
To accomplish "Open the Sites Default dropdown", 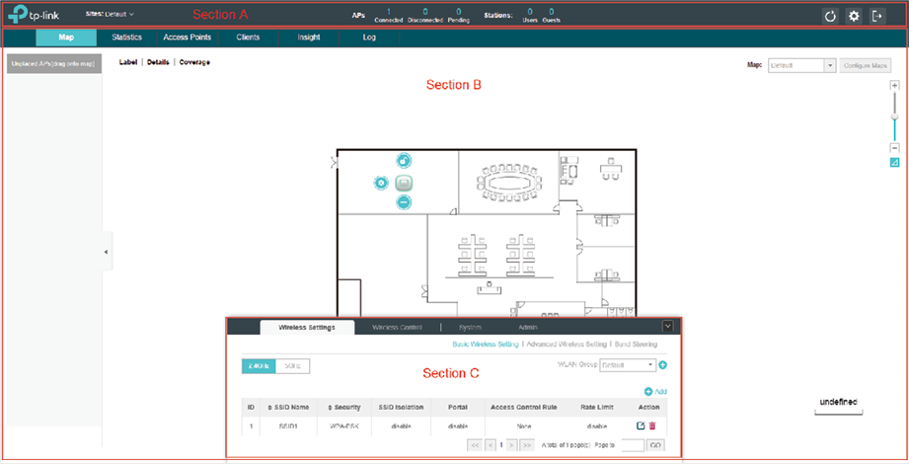I will [x=117, y=15].
